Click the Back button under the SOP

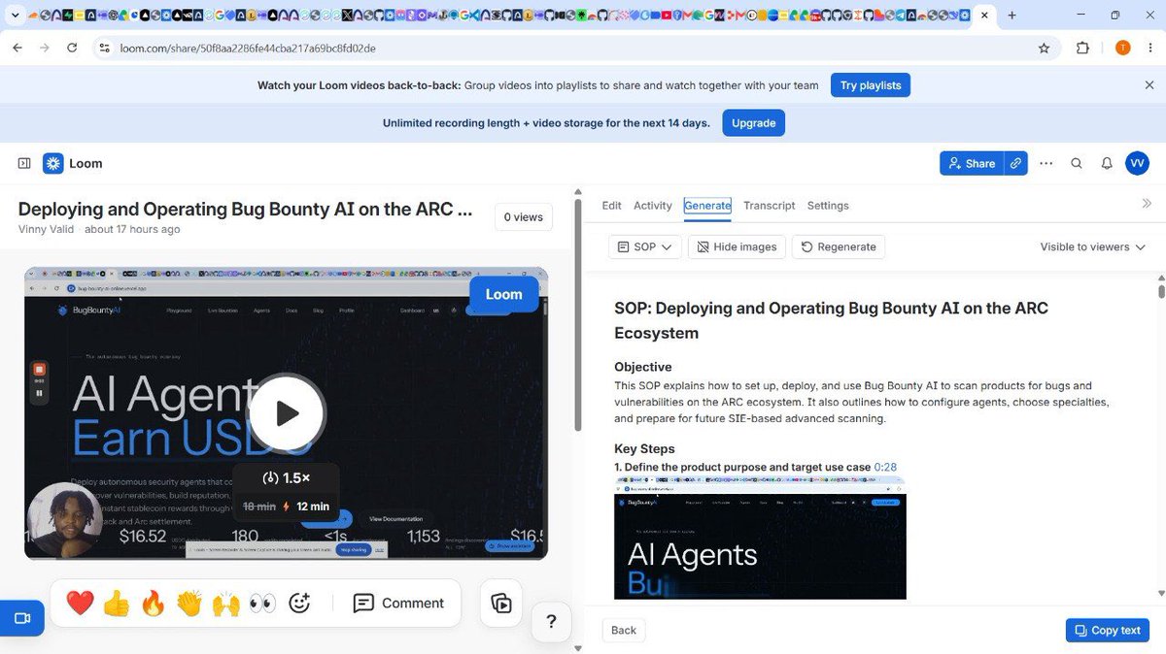(x=624, y=631)
